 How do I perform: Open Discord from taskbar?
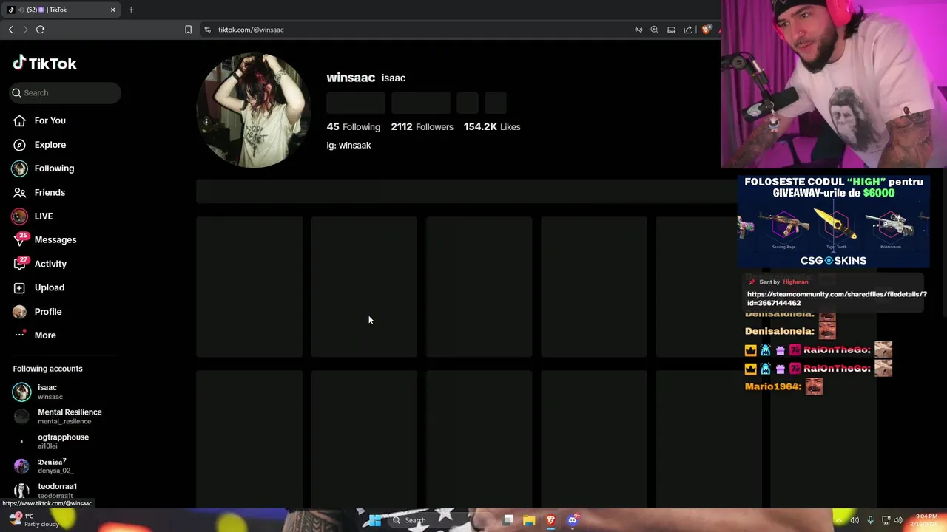point(572,520)
